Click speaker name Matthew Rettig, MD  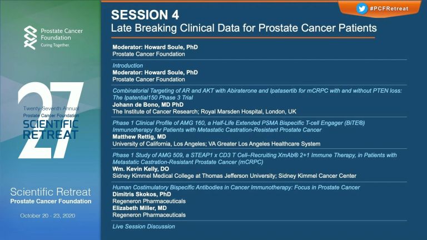(x=139, y=137)
